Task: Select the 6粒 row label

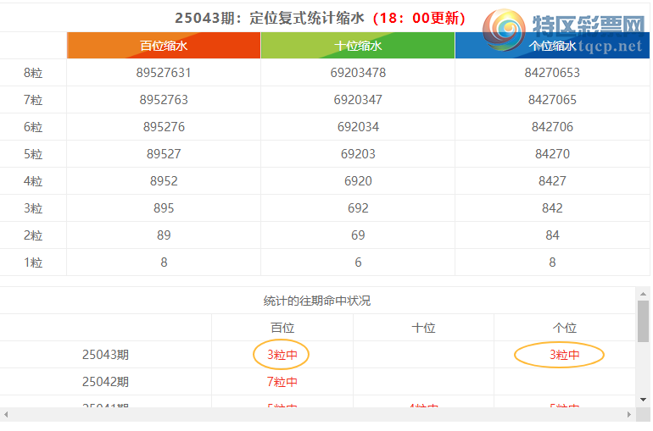Action: 33,127
